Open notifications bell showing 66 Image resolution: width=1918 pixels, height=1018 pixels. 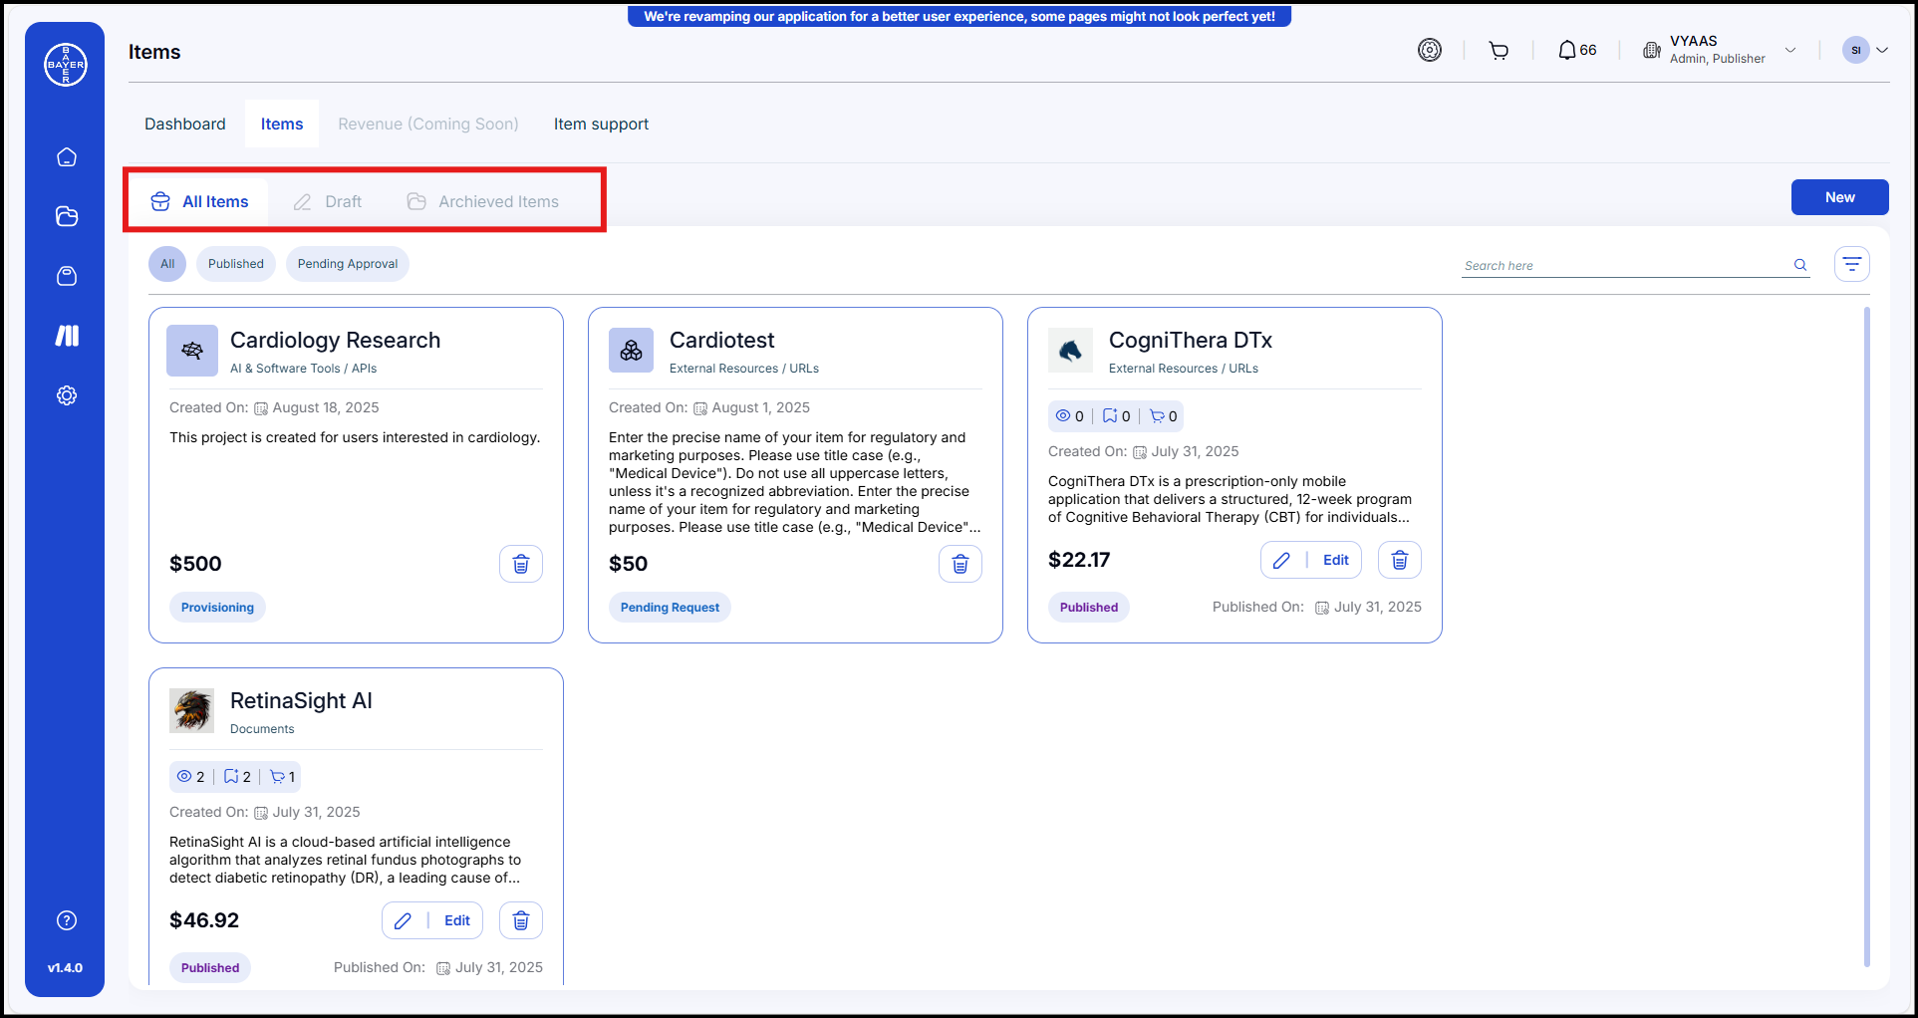click(x=1577, y=50)
